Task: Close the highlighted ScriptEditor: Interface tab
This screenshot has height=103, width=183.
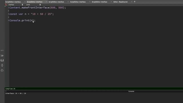Action: (x=46, y=2)
